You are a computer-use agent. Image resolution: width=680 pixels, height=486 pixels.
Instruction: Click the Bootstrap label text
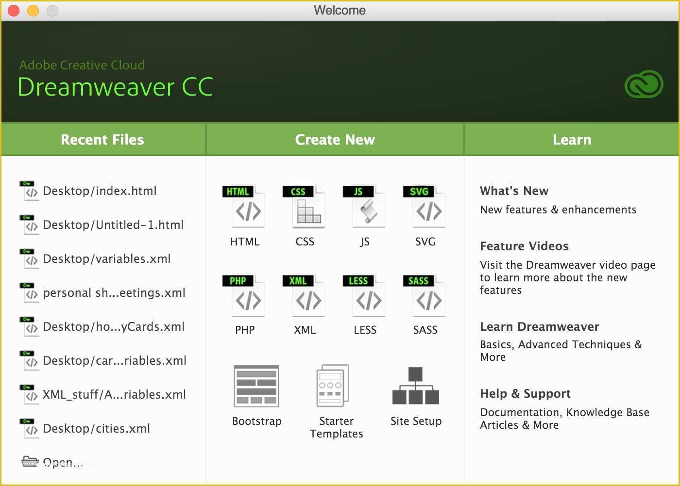click(x=257, y=421)
